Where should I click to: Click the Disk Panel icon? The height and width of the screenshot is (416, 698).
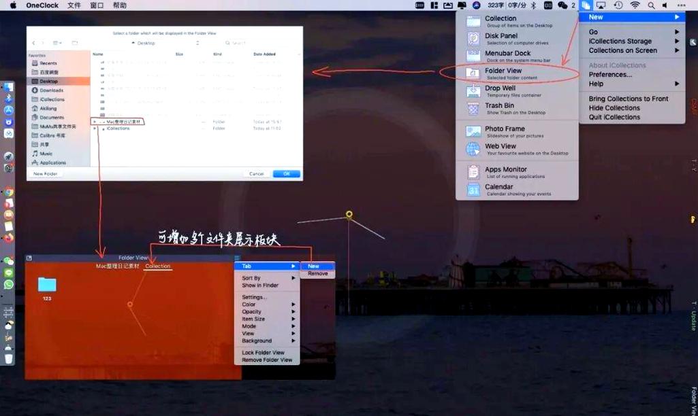pos(473,39)
